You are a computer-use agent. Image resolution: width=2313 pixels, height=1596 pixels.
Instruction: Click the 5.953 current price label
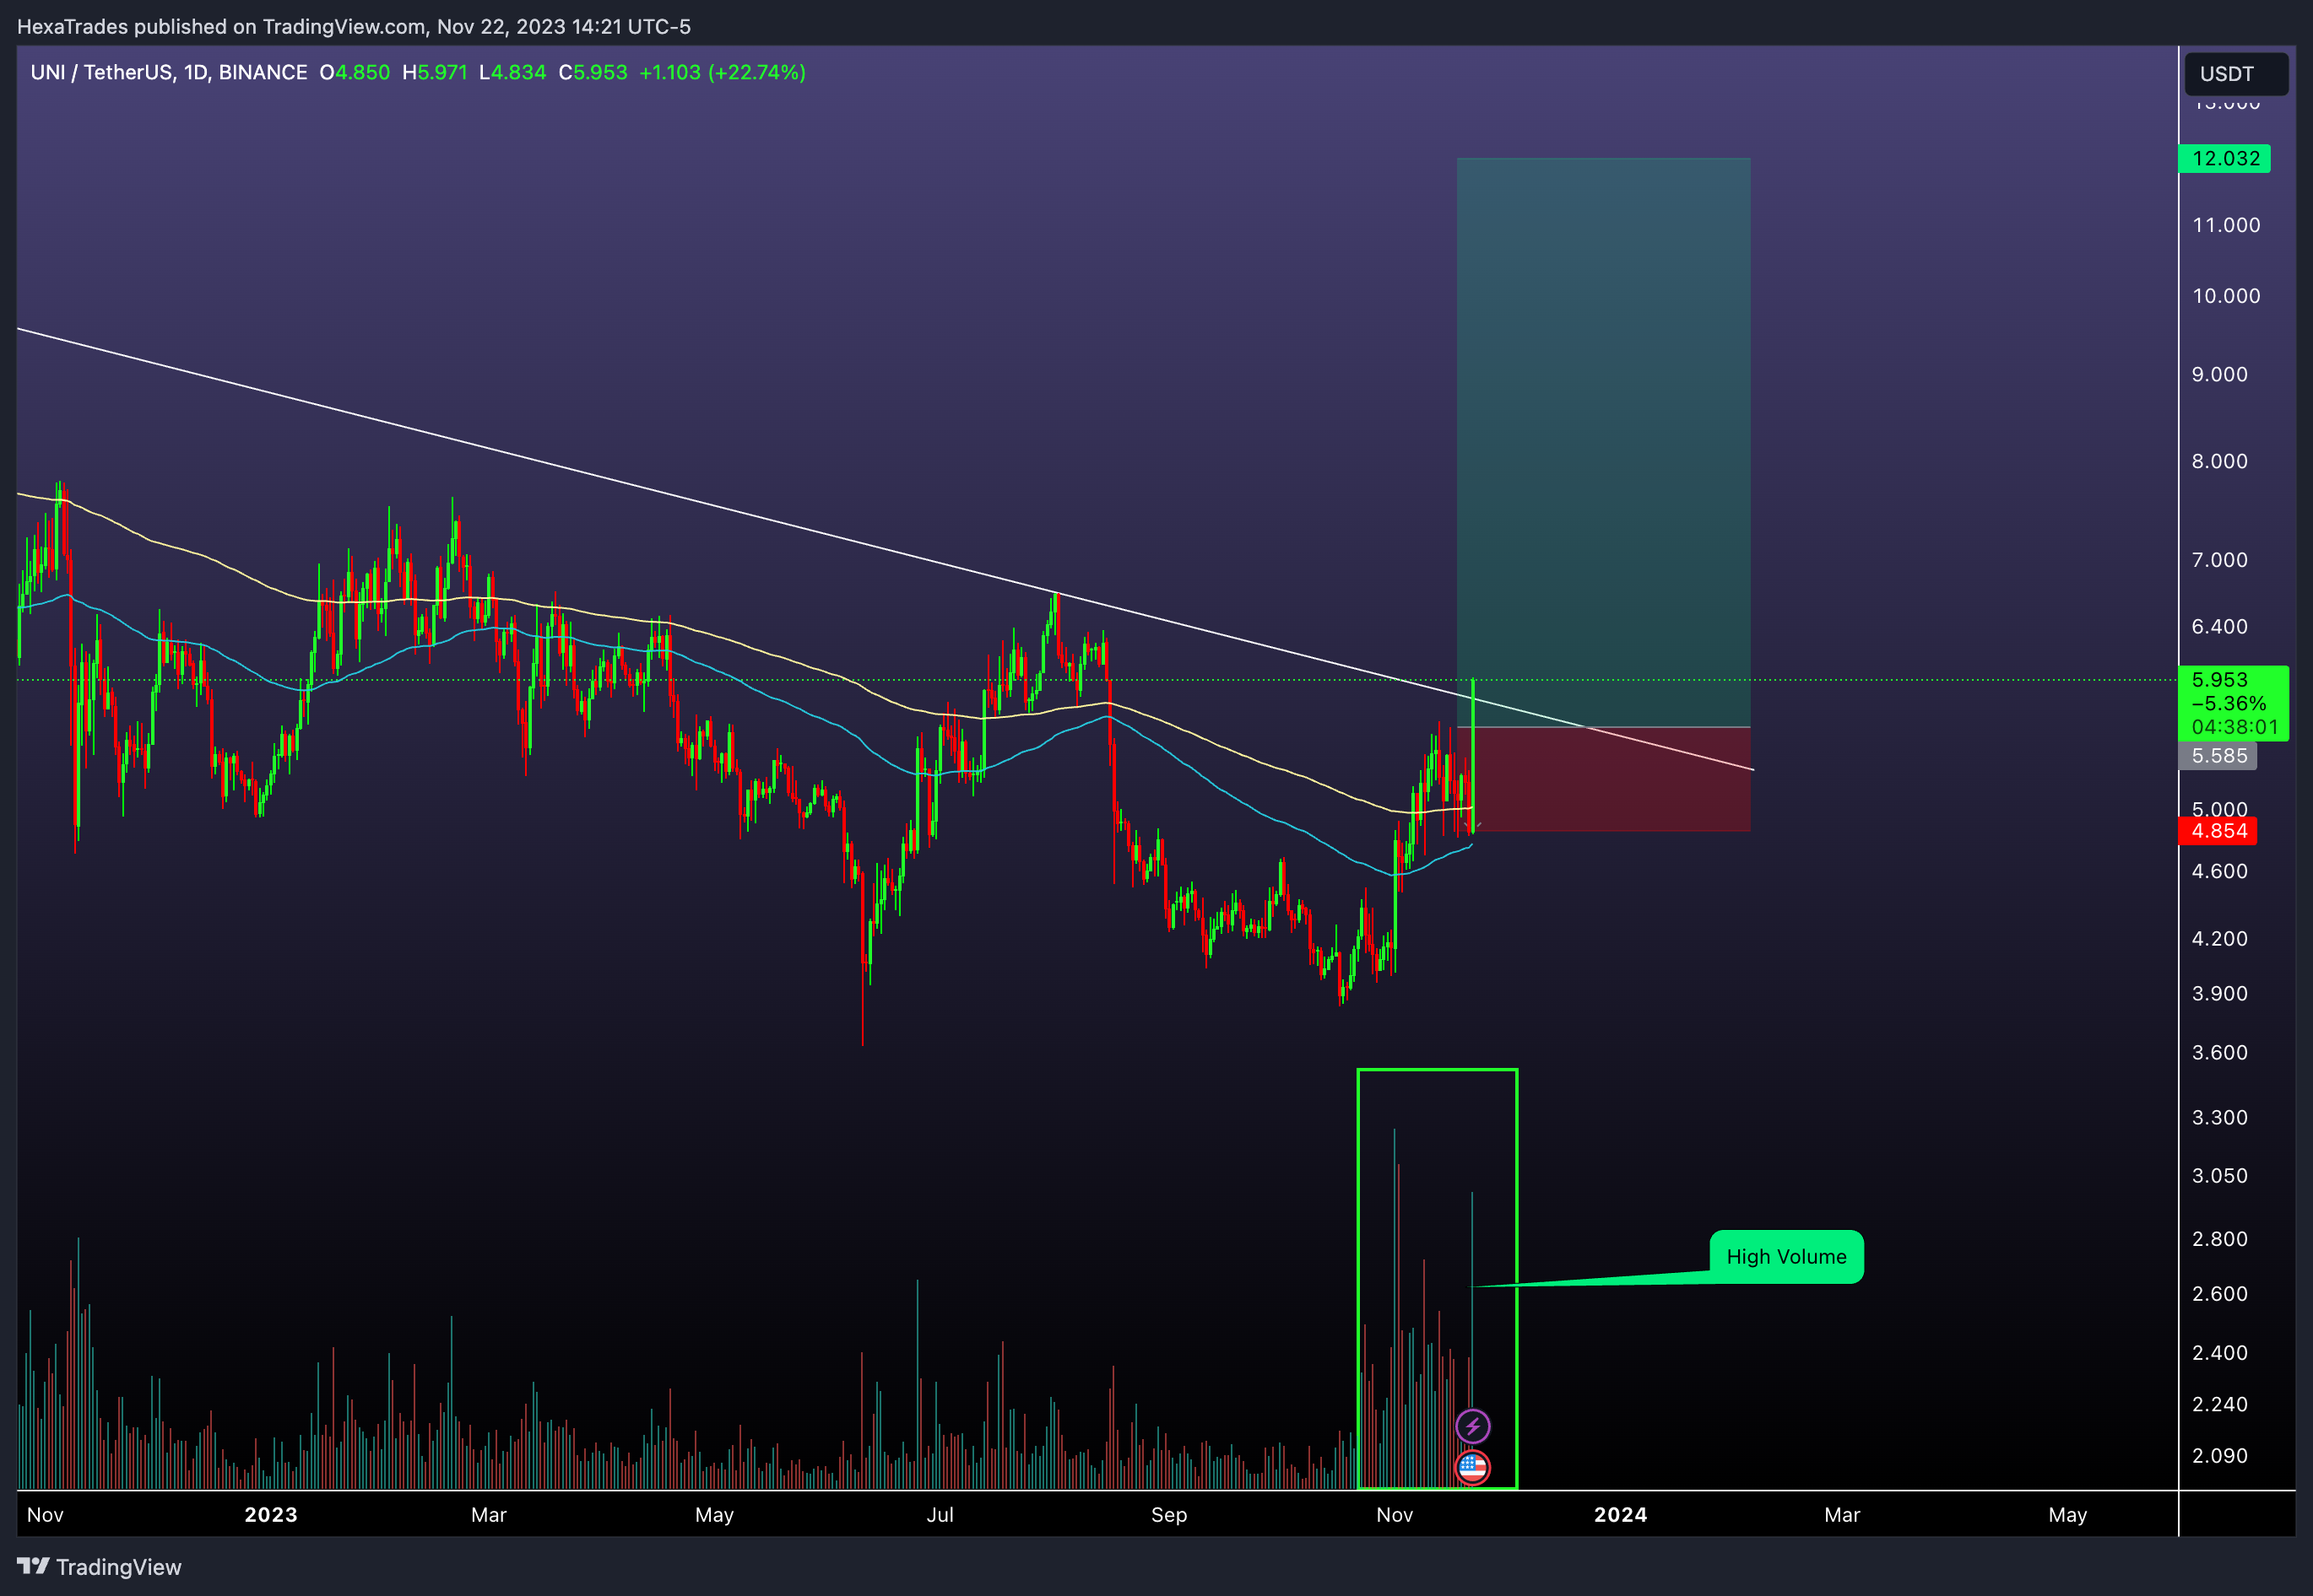coord(2219,679)
